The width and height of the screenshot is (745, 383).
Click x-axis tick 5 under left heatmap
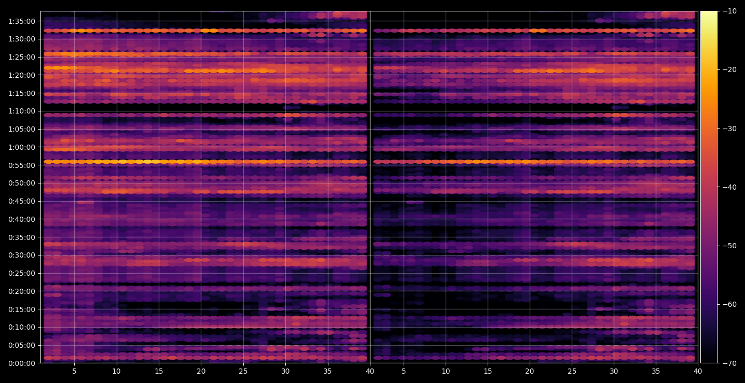(x=74, y=372)
